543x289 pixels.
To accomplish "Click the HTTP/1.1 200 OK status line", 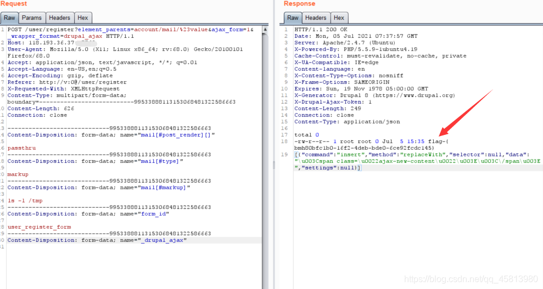I will 321,30.
